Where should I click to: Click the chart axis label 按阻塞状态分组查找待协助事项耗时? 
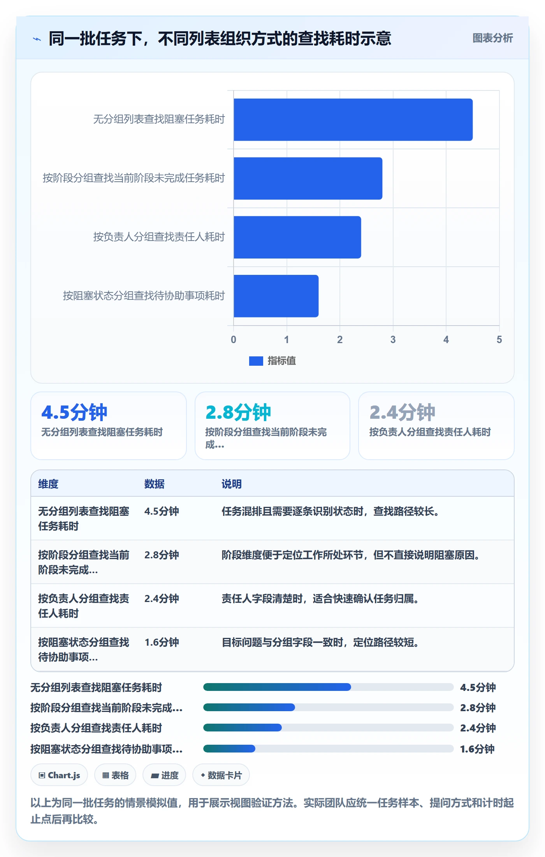(144, 296)
